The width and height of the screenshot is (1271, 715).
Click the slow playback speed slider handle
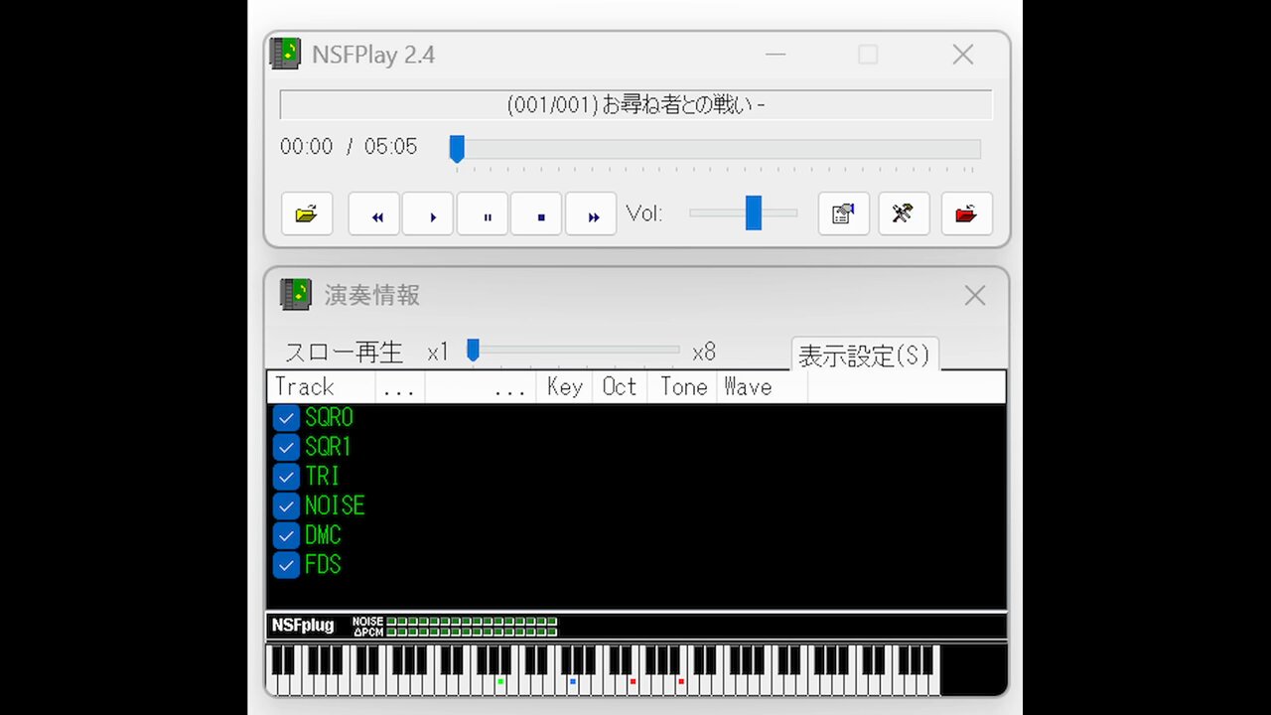[x=473, y=350]
